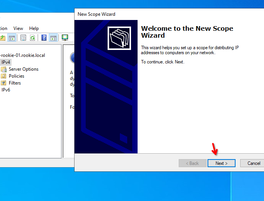Screen dimensions: 264x201
Task: Select the Policies tree node
Action: [17, 76]
